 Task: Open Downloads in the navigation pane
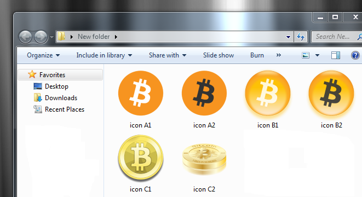(x=61, y=98)
